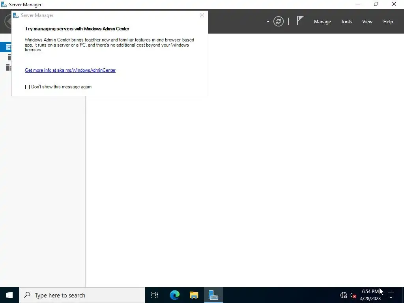The height and width of the screenshot is (303, 404).
Task: Open the dropdown arrow beside the refresh icon
Action: pyautogui.click(x=268, y=22)
